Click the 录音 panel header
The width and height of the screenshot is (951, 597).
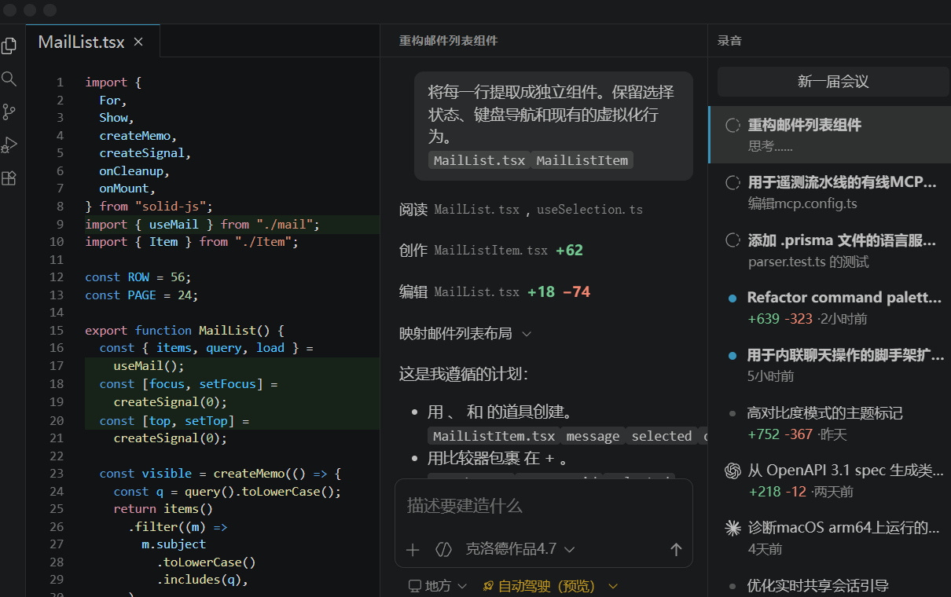(729, 41)
